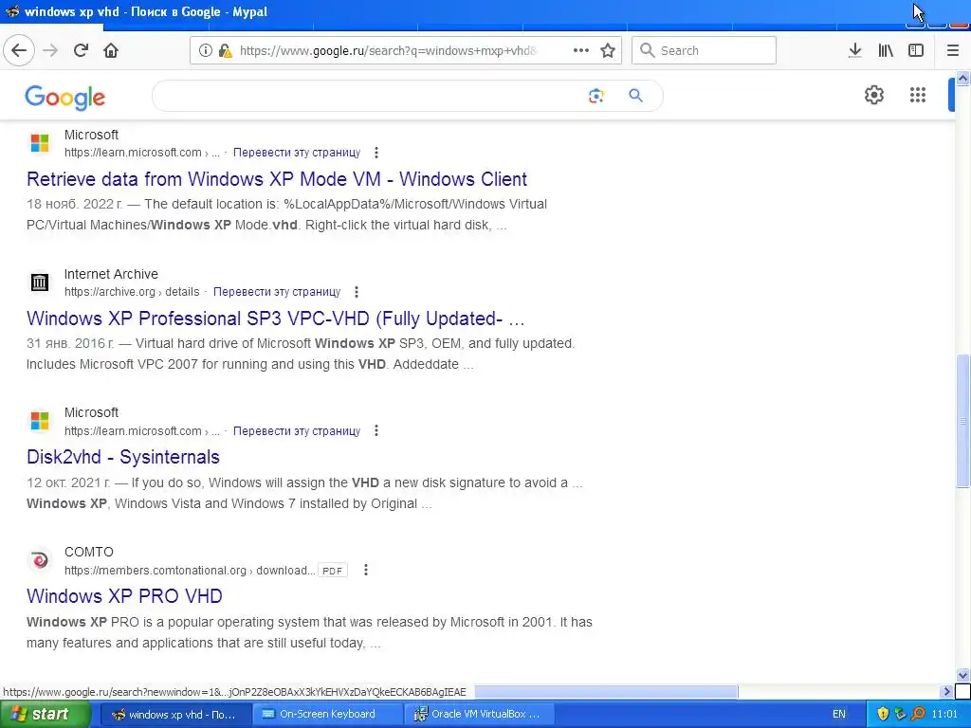971x728 pixels.
Task: Open the Library toolbar button
Action: point(887,50)
